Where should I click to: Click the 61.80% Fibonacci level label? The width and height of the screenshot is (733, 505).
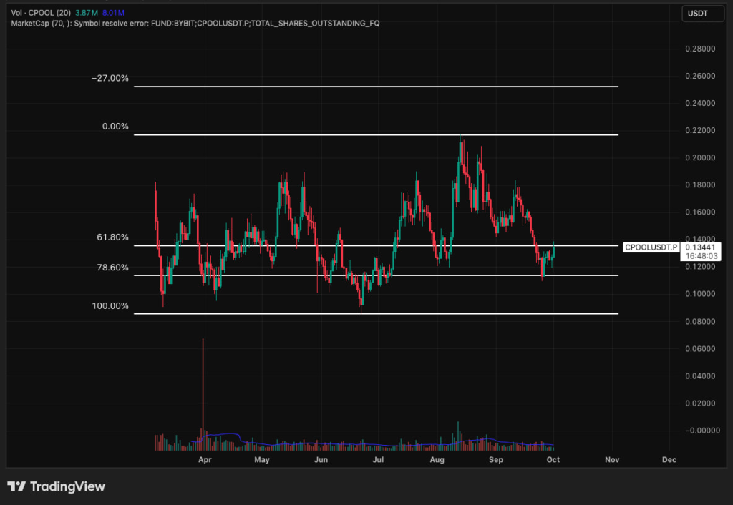tap(112, 237)
